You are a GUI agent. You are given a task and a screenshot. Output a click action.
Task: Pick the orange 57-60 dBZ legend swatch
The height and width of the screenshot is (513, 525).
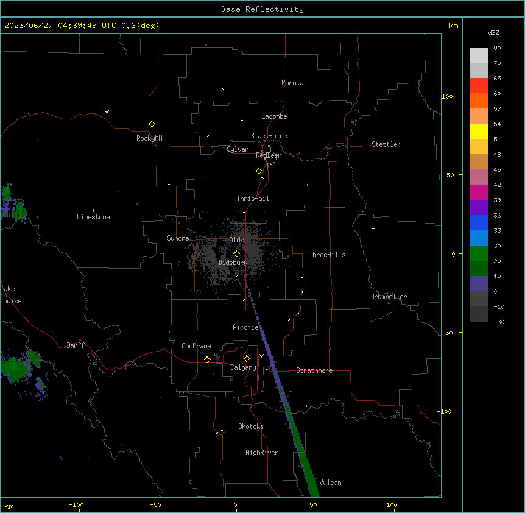point(479,101)
